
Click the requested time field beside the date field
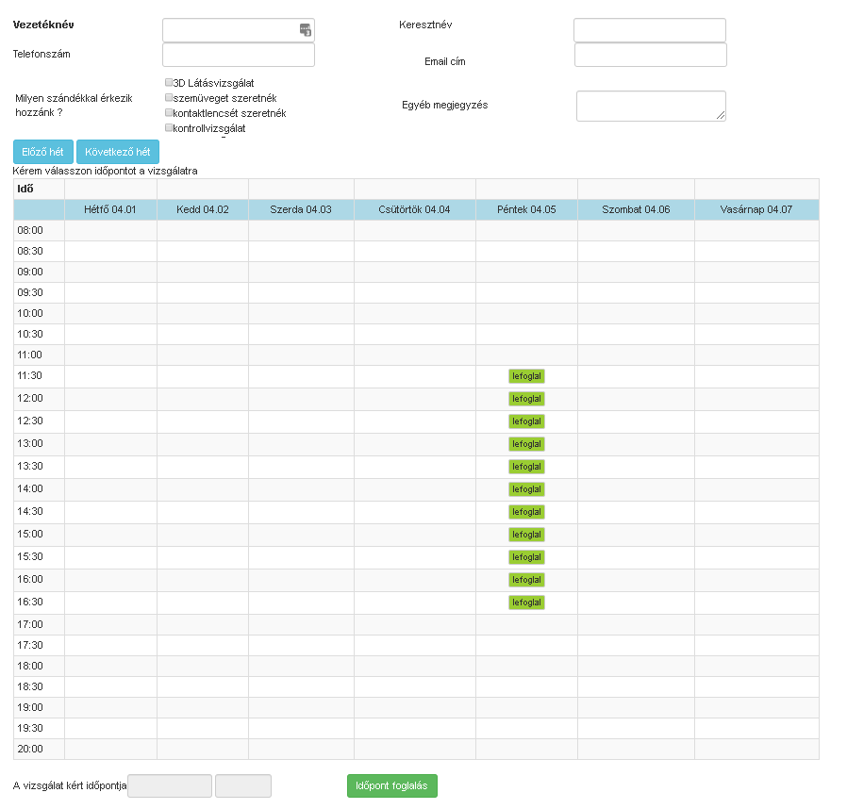(x=243, y=785)
